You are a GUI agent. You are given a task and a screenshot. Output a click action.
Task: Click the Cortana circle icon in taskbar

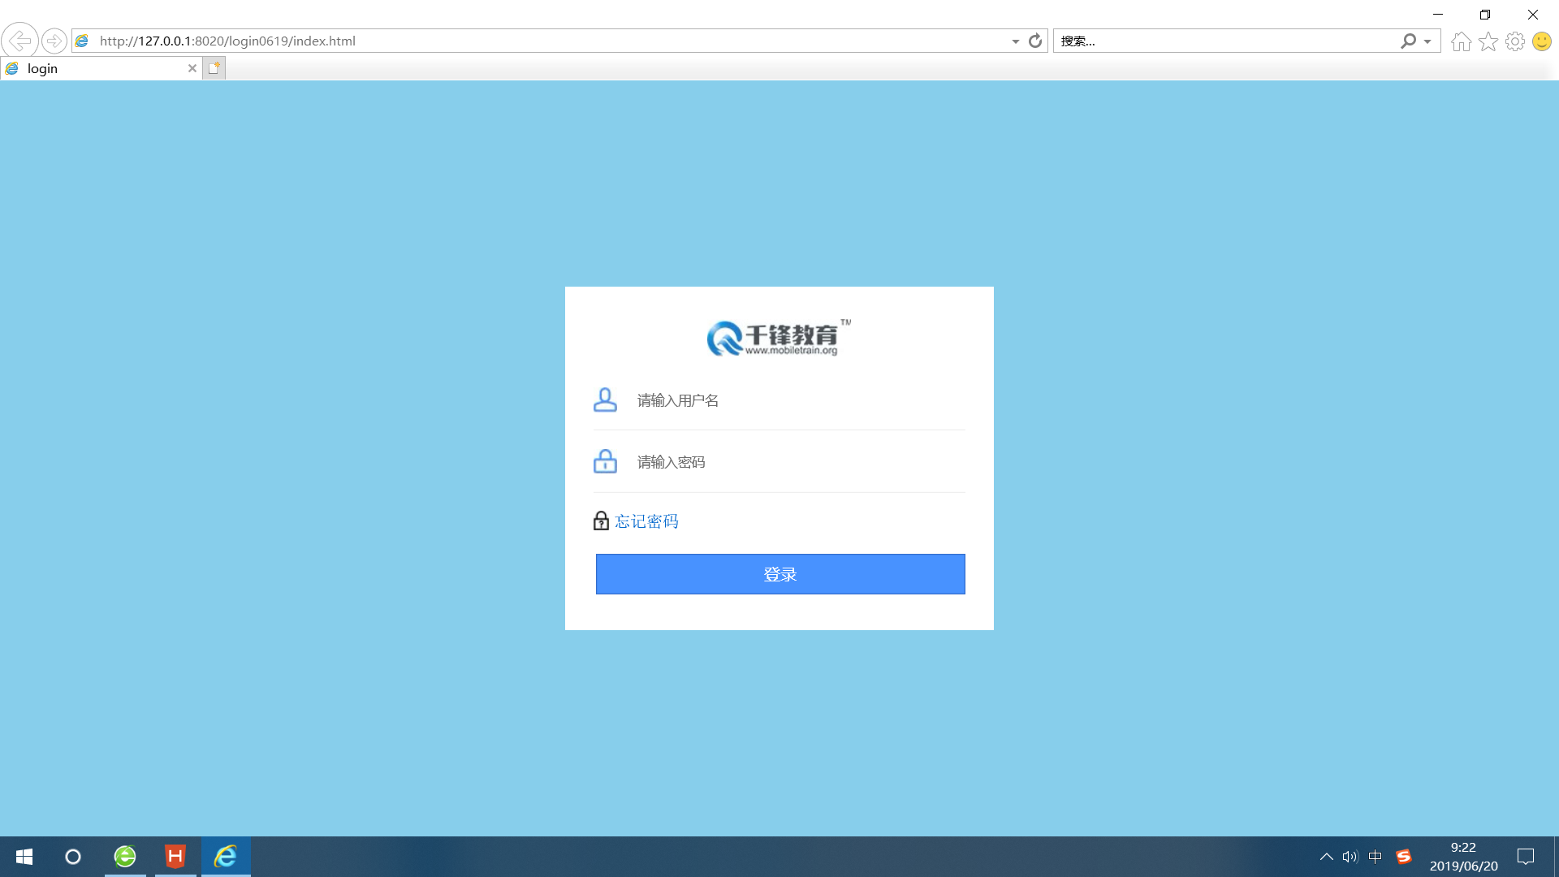pyautogui.click(x=73, y=857)
